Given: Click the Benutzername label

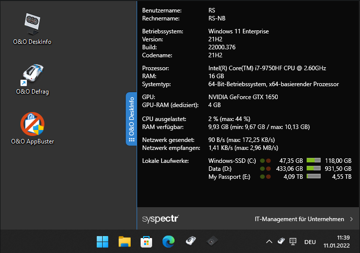Looking at the screenshot, I should tap(162, 10).
